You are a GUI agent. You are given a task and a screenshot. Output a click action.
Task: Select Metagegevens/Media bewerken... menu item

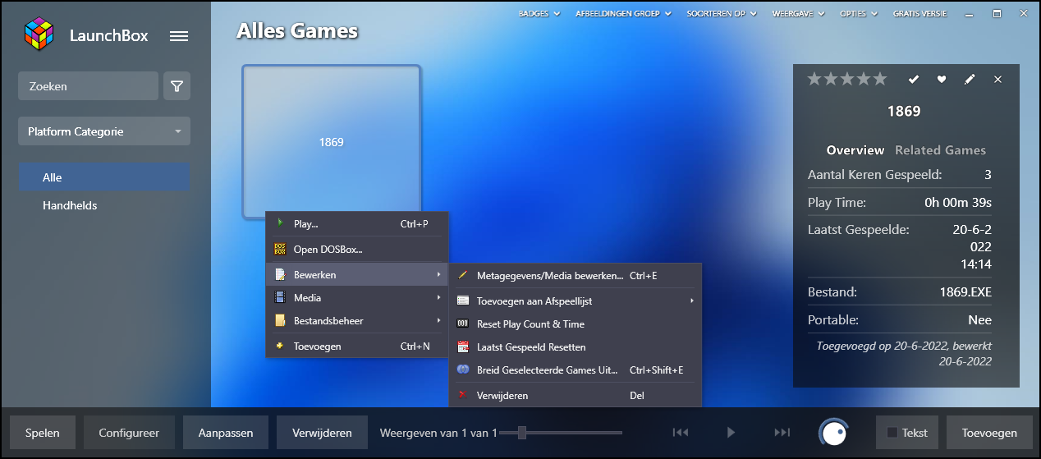click(x=575, y=276)
